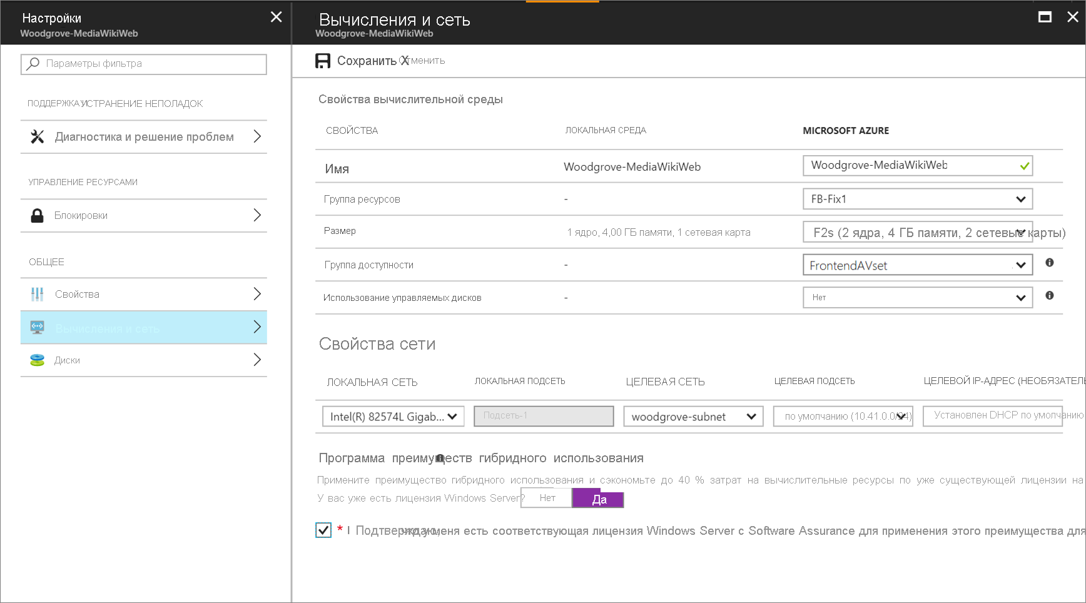Viewport: 1086px width, 603px height.
Task: Click the Параметры фильтра filter field
Action: pos(144,64)
